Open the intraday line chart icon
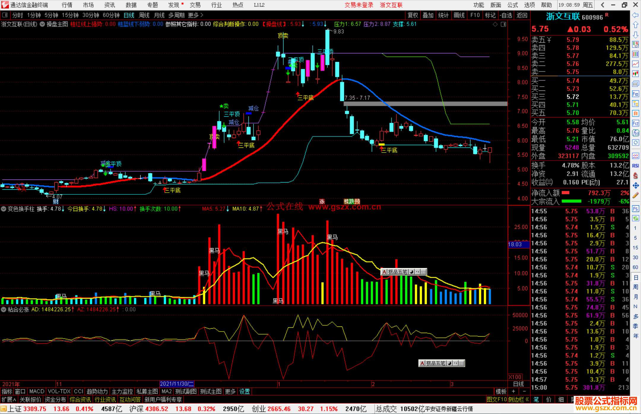This screenshot has height=414, width=641. tap(635, 64)
